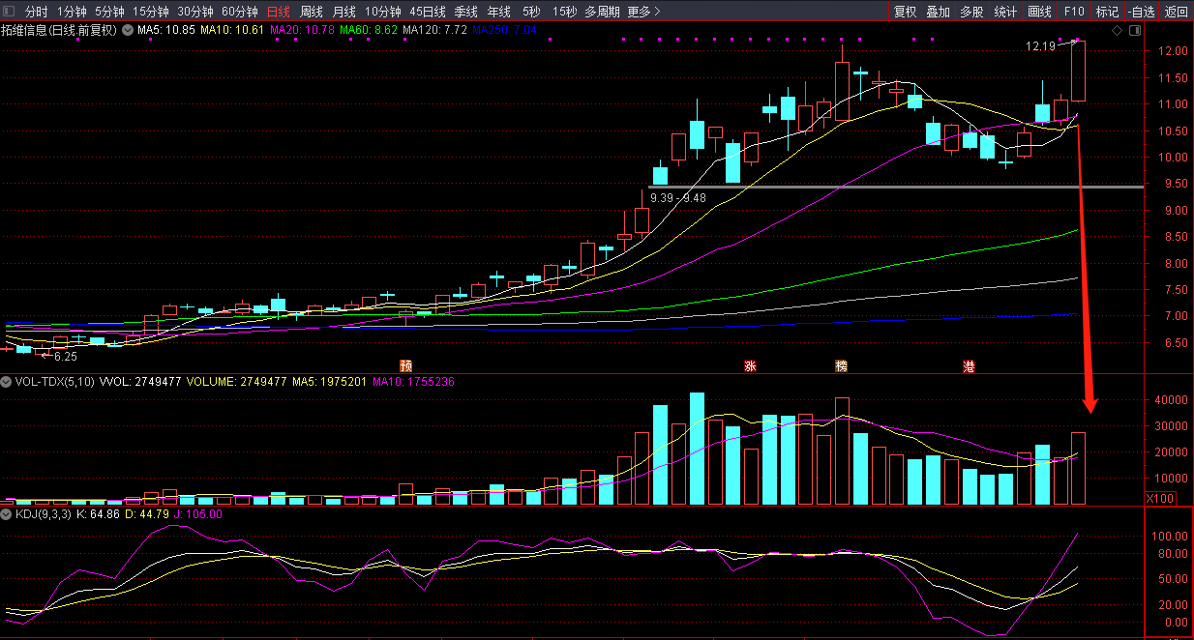Image resolution: width=1194 pixels, height=640 pixels.
Task: Switch to the 分时 intraday tab
Action: point(36,12)
